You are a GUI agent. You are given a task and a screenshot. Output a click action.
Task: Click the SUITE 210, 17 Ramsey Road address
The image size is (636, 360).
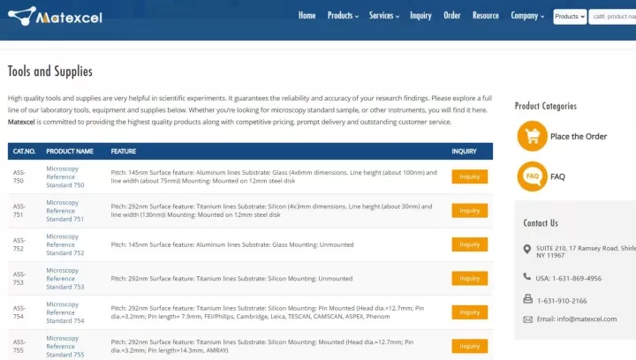[586, 251]
